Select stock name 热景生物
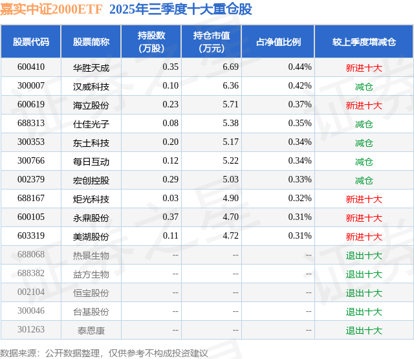 (x=91, y=256)
